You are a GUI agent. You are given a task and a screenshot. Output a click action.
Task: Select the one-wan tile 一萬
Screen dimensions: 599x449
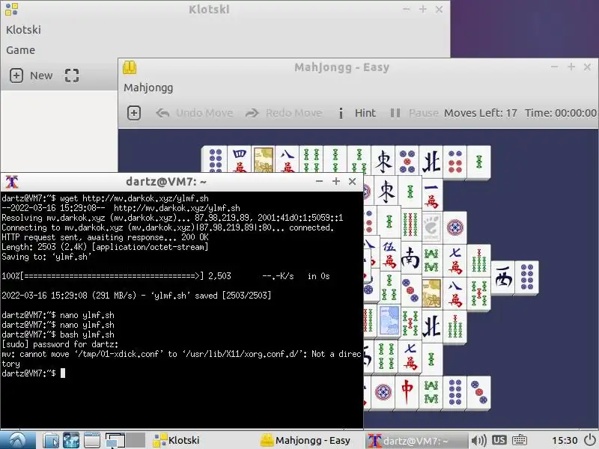tap(432, 195)
